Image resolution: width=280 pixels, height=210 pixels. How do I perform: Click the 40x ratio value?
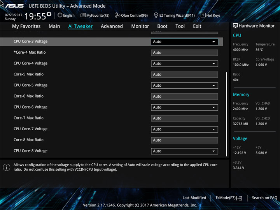pos(236,80)
